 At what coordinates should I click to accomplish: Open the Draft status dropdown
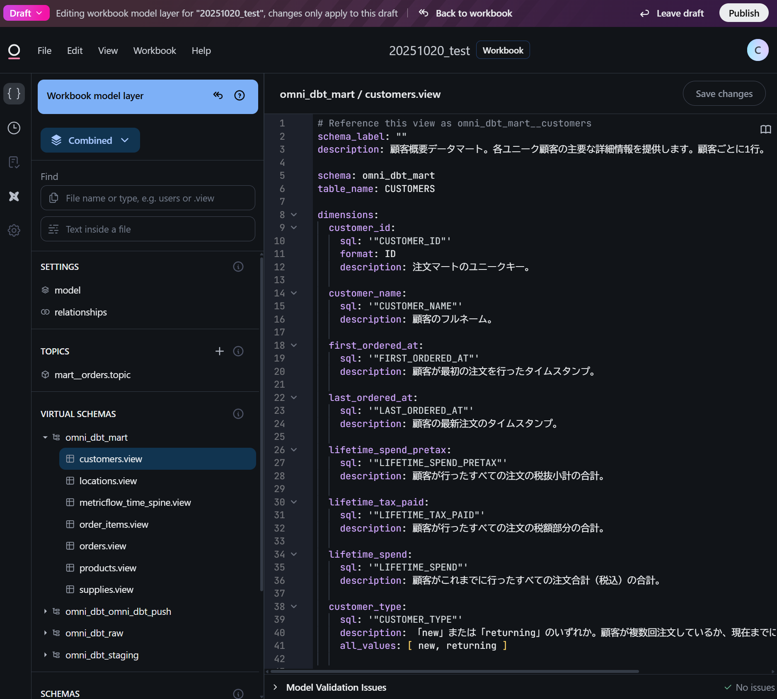pos(26,13)
